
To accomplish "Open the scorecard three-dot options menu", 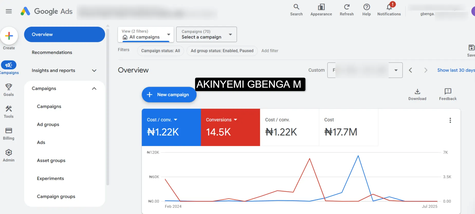I will [450, 120].
